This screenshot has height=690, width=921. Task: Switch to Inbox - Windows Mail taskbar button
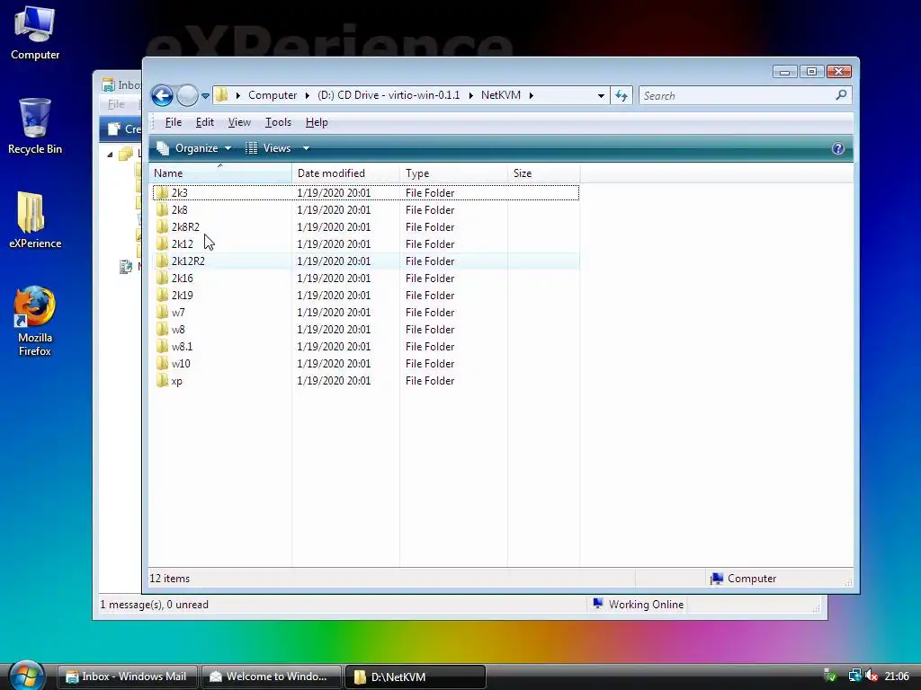(127, 677)
